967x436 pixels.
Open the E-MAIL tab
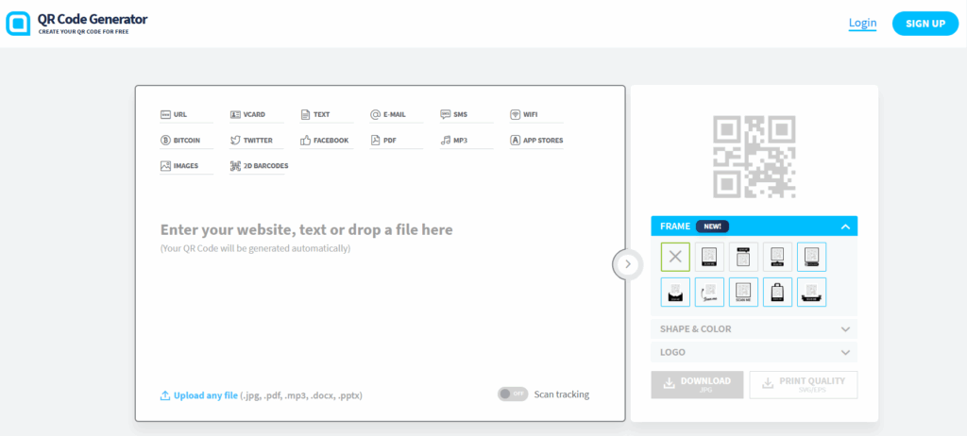397,115
